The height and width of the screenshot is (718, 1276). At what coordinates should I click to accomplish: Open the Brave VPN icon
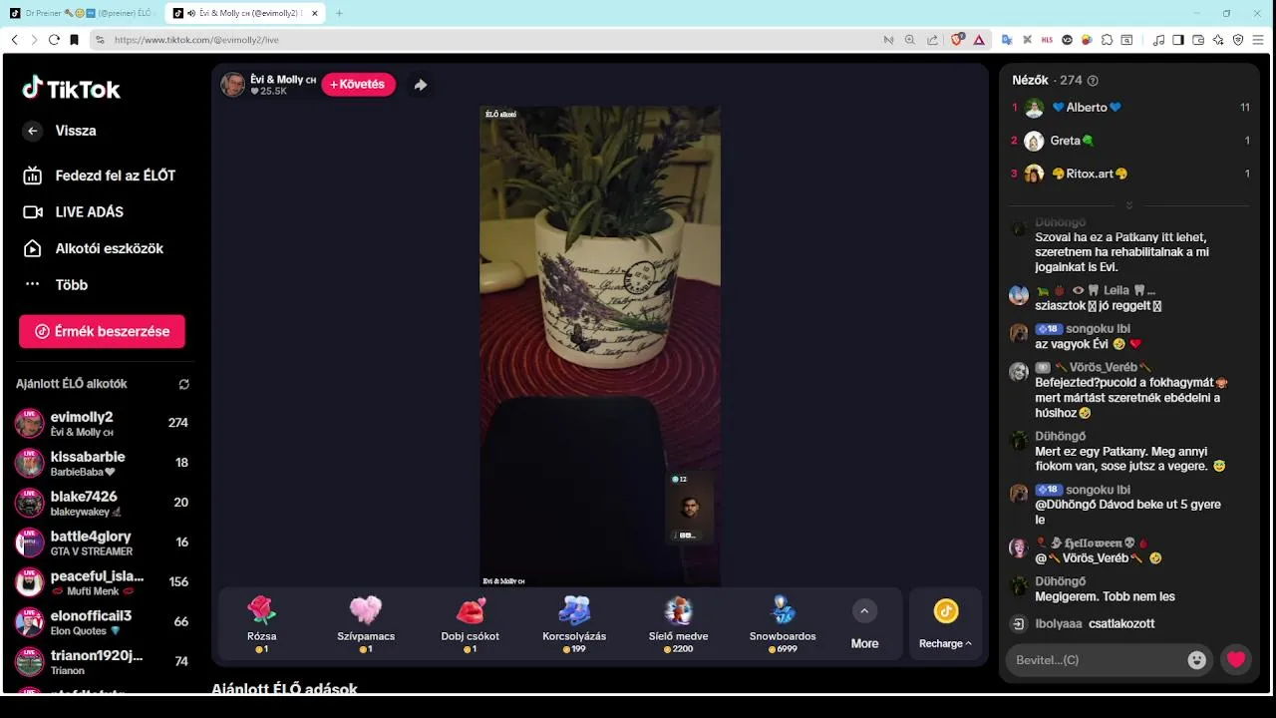1238,40
